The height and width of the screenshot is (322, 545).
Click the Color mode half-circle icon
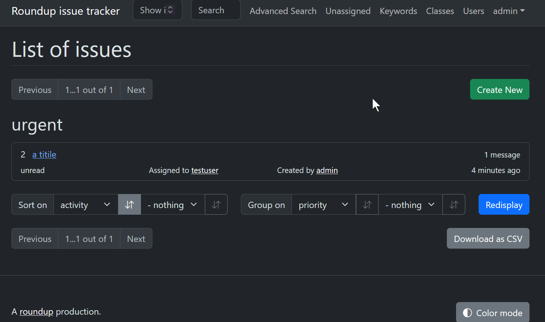[467, 313]
